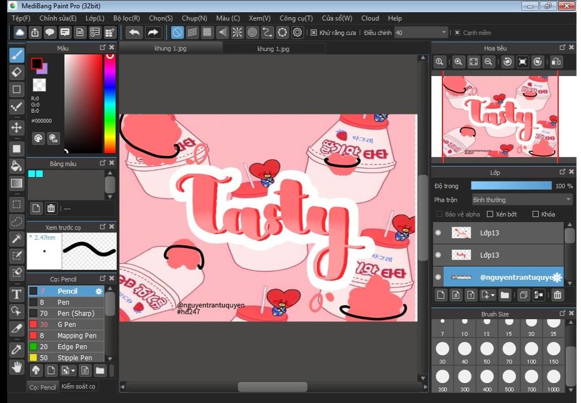Select the Stipple Pen brush
Image resolution: width=581 pixels, height=403 pixels.
[x=66, y=358]
